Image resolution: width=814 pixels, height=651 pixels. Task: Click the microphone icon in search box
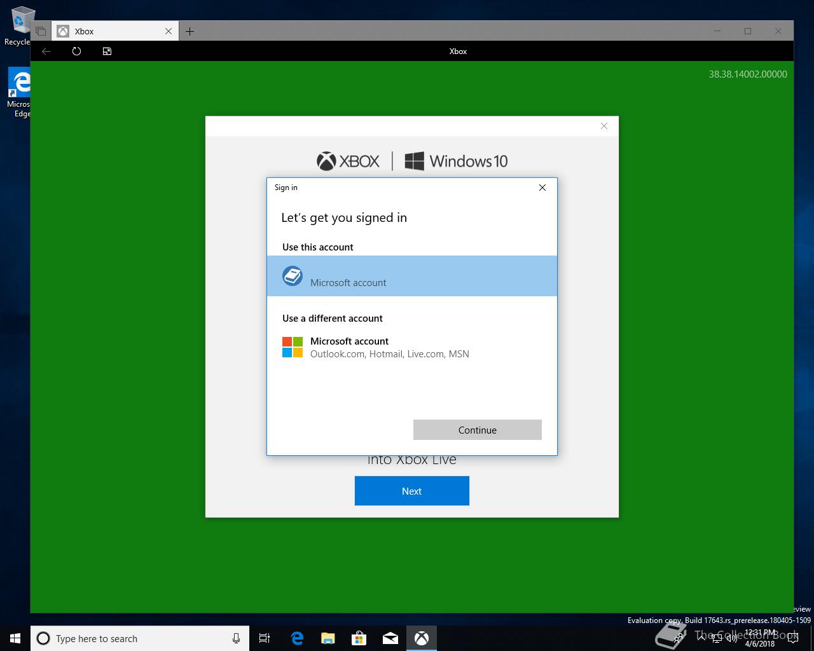[236, 638]
